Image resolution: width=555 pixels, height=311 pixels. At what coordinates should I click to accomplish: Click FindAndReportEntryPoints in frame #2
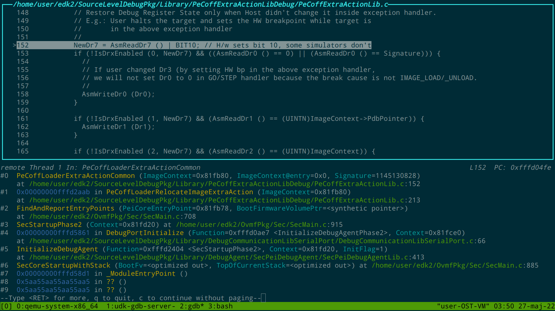point(65,208)
